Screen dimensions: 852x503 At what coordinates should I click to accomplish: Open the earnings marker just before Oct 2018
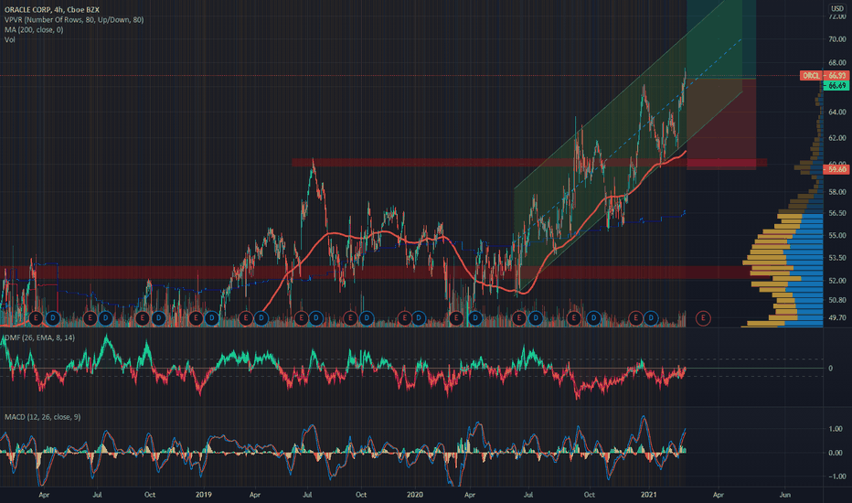(x=143, y=318)
